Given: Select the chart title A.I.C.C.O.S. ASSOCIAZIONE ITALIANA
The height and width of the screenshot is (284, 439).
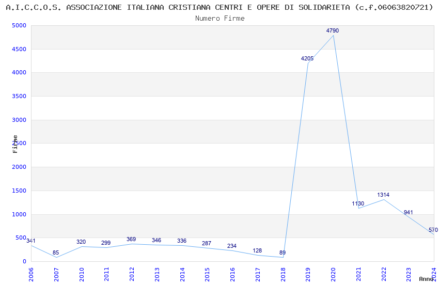Looking at the screenshot, I should (219, 7).
